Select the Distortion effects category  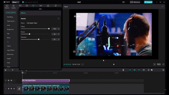tap(10, 54)
